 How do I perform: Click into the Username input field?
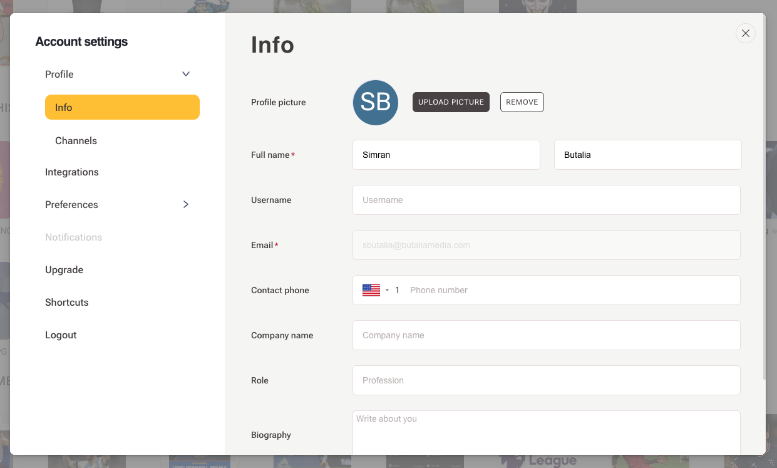pyautogui.click(x=546, y=200)
